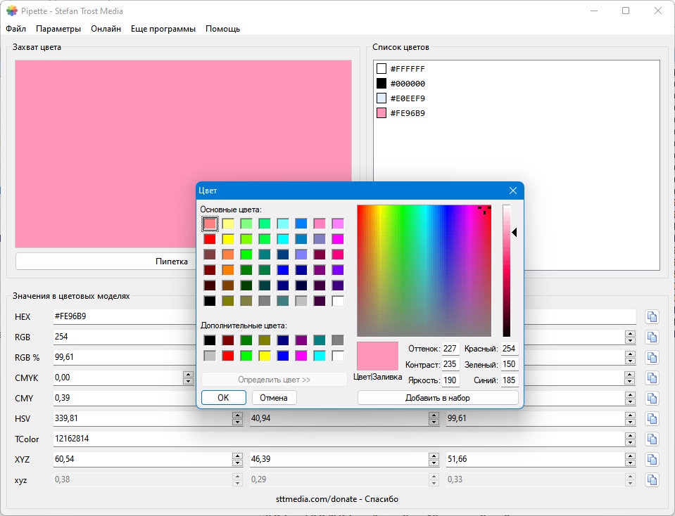Pick the blue swatch in additional colors
Screen dimensions: 675x516
[x=283, y=356]
